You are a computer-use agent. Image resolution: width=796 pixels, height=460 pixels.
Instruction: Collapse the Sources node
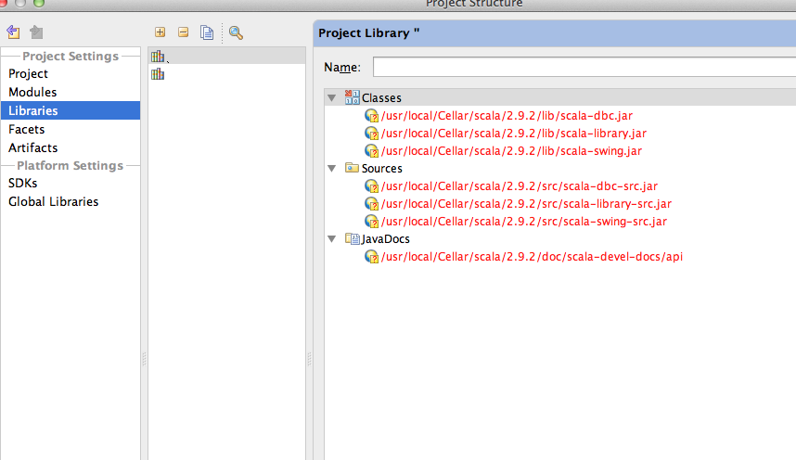tap(332, 168)
